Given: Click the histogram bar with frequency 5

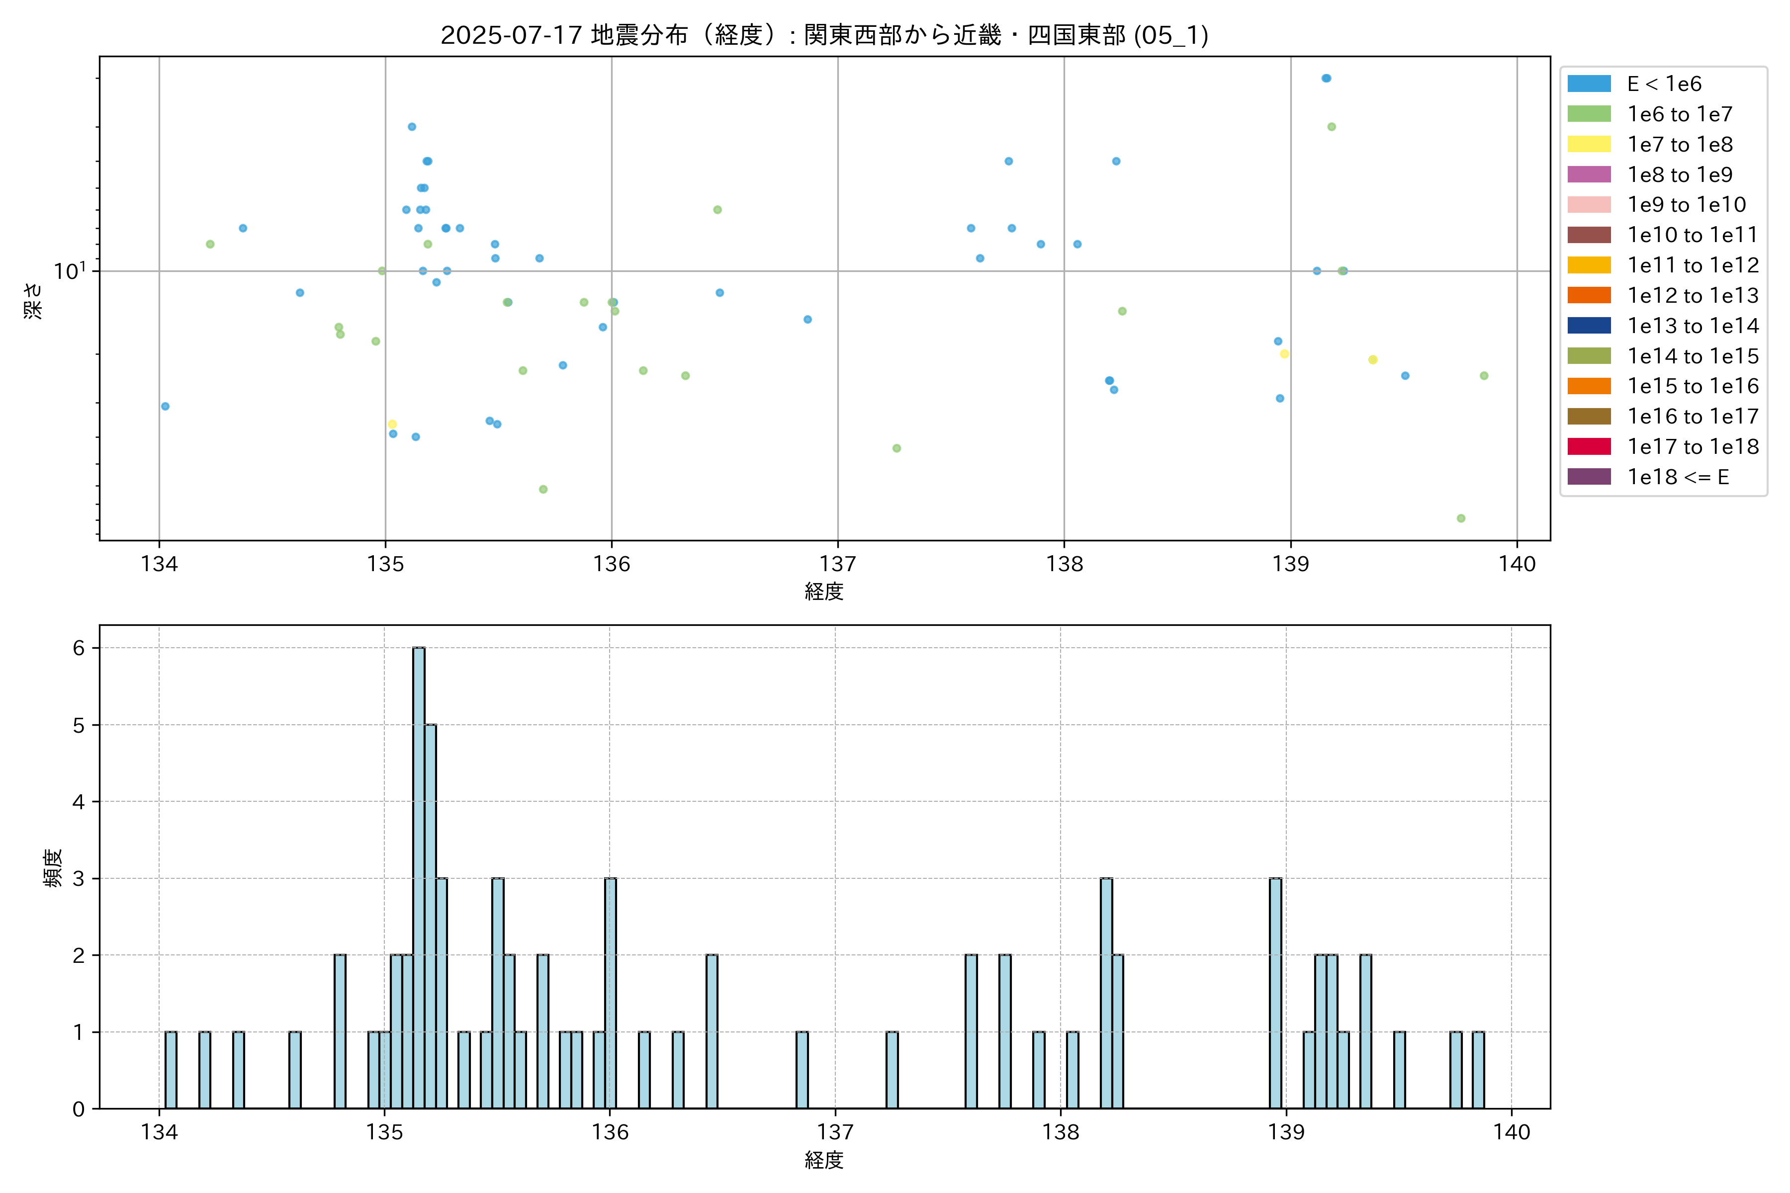Looking at the screenshot, I should (x=430, y=916).
